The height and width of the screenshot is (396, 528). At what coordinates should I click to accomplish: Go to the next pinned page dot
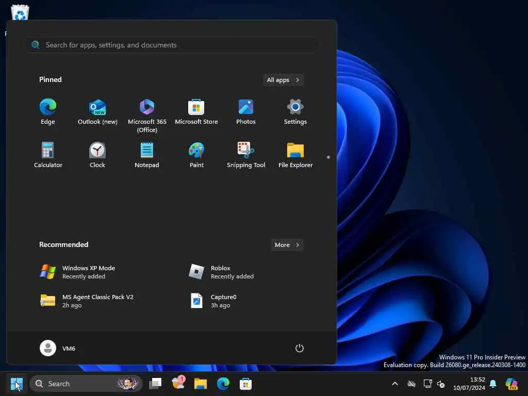click(x=328, y=157)
